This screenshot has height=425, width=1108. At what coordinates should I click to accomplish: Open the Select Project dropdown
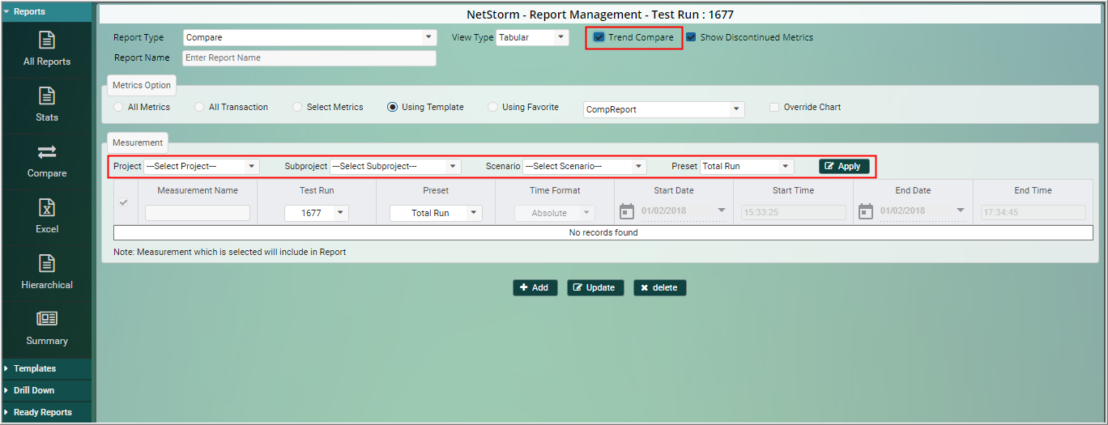(x=202, y=166)
